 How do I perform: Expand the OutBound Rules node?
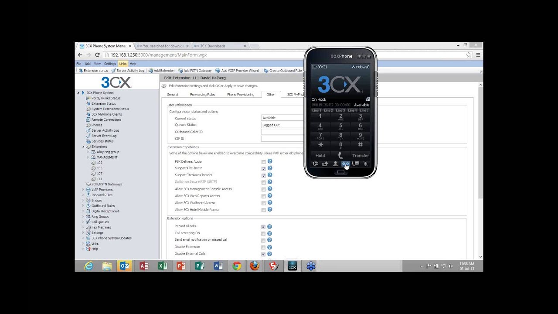[83, 206]
